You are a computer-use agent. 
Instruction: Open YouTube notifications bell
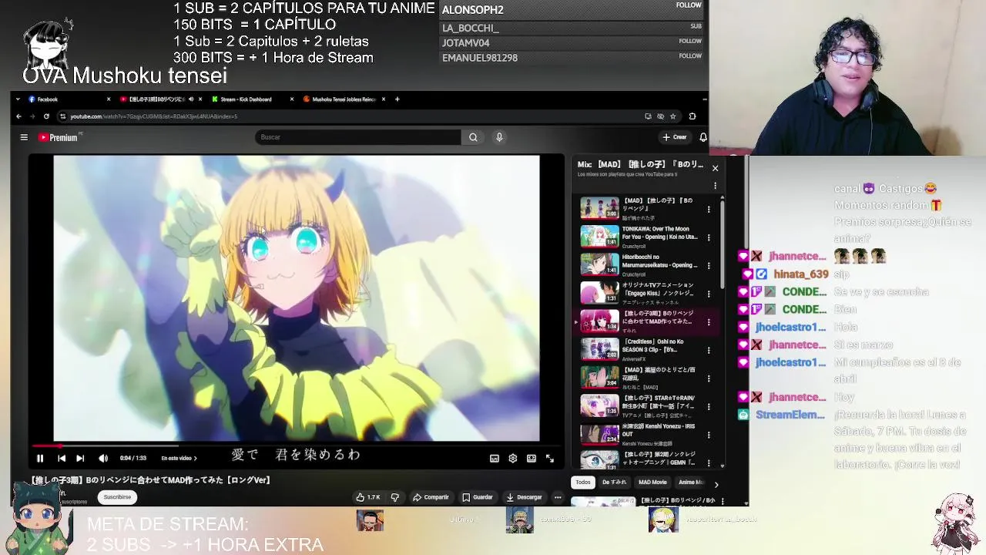click(703, 137)
